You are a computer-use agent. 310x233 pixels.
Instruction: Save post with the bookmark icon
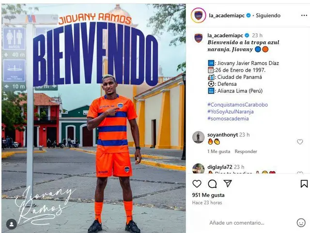(304, 184)
